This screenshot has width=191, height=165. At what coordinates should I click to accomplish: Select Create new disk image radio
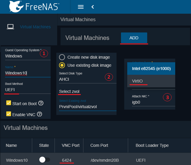coord(62,57)
